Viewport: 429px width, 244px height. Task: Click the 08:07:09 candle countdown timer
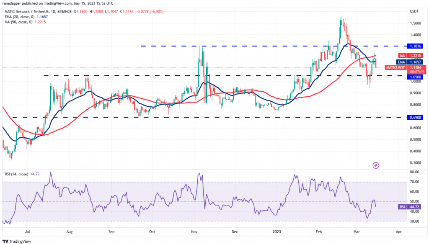pos(417,72)
